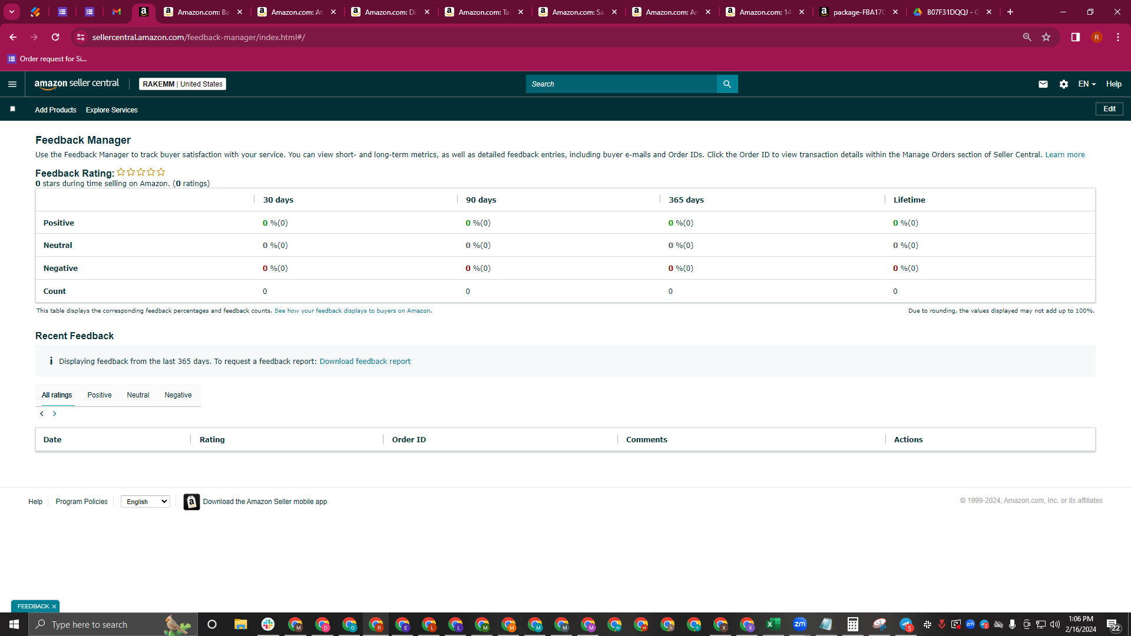Click the Edit button
This screenshot has width=1131, height=636.
tap(1109, 109)
